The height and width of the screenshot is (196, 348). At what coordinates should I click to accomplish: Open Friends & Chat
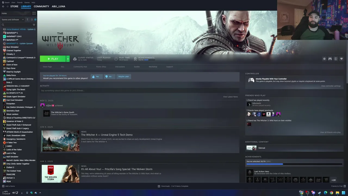338,186
